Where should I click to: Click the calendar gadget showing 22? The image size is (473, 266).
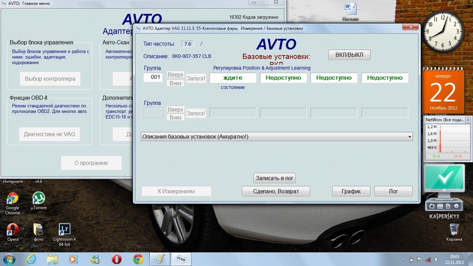coord(443,91)
